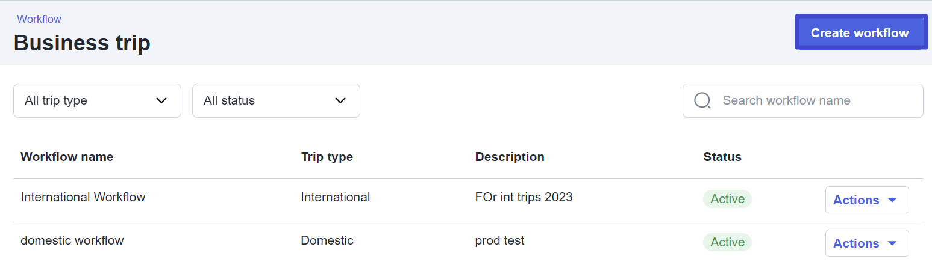
Task: Open the All status filter dropdown
Action: pos(276,100)
